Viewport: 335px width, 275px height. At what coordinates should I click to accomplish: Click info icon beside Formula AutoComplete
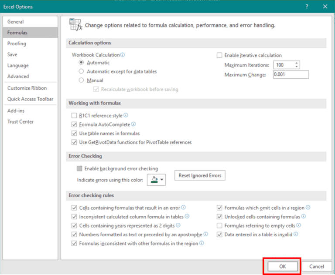(133, 124)
